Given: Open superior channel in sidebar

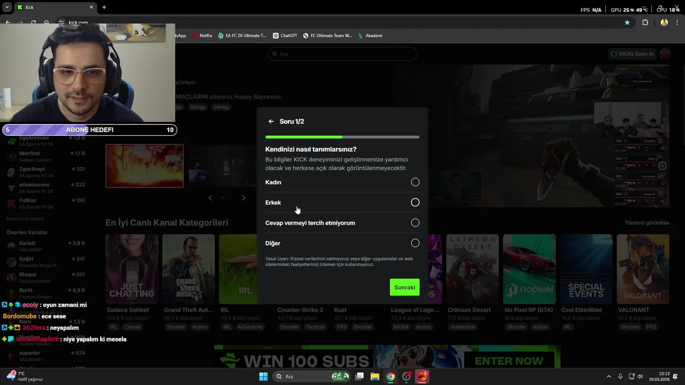Looking at the screenshot, I should click(45, 356).
